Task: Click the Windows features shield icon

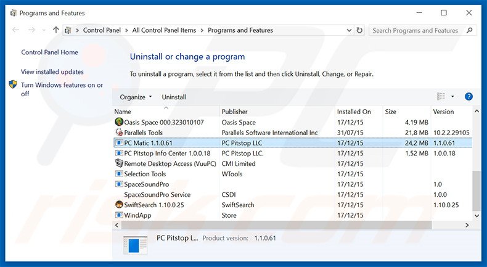Action: [13, 84]
